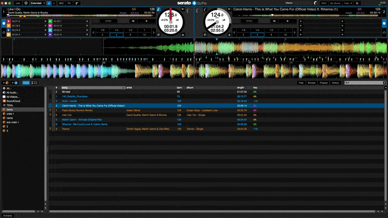Open deck 2 cue points panel icon

click(384, 24)
